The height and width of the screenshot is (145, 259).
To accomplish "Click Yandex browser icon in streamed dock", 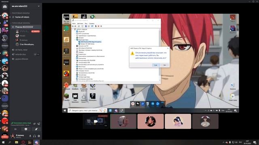I will click(x=133, y=104).
